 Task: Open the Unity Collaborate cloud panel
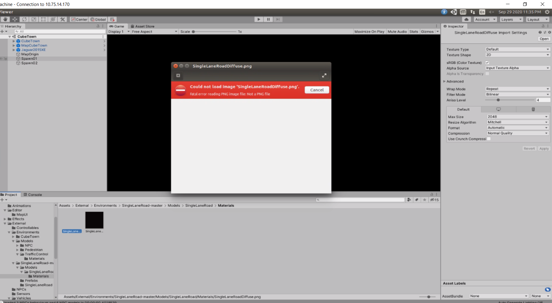coord(466,19)
